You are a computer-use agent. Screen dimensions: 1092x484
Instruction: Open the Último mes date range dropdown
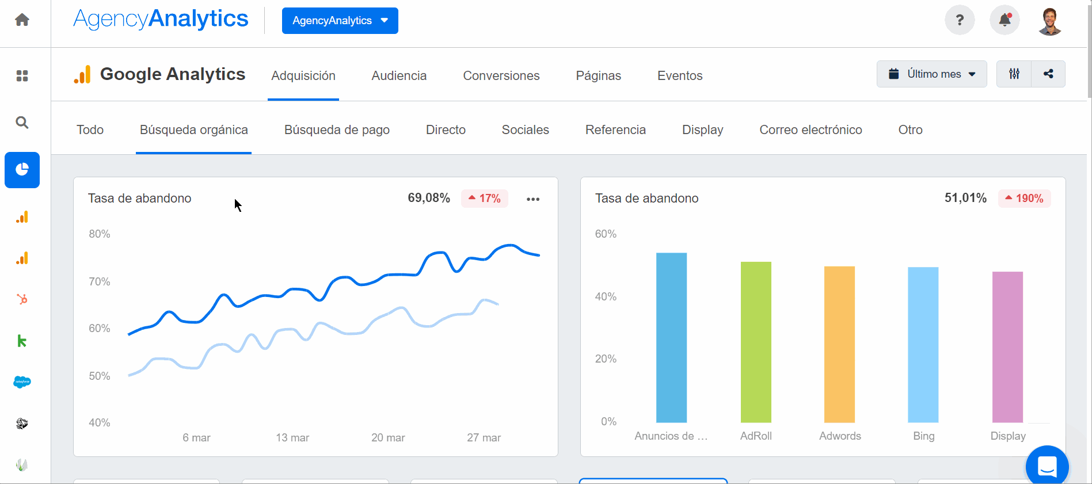(931, 74)
